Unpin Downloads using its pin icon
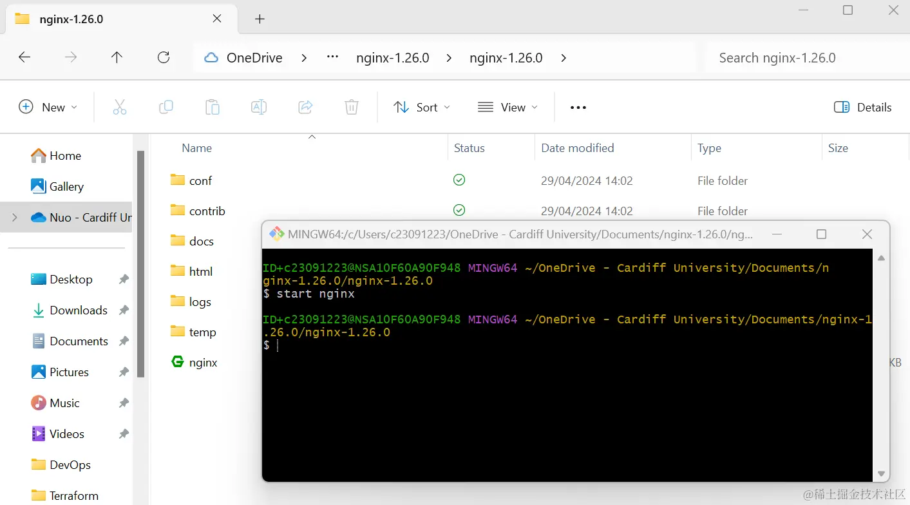Image resolution: width=910 pixels, height=505 pixels. pos(124,310)
